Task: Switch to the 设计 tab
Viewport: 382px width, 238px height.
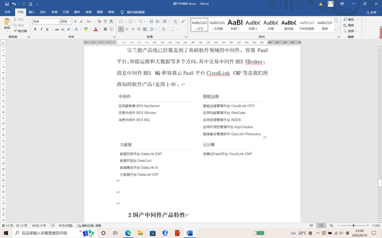Action: (x=43, y=12)
